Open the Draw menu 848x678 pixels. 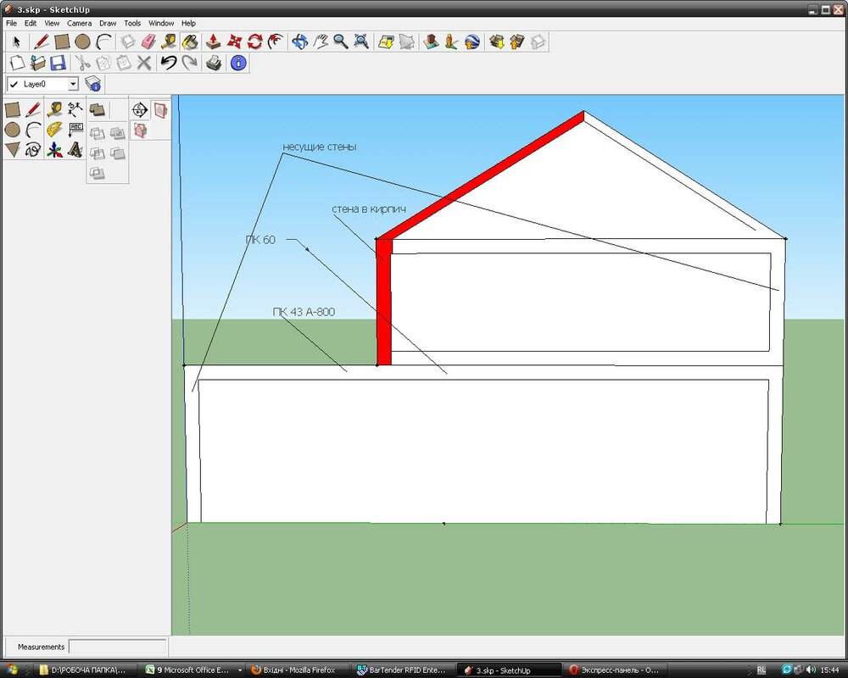tap(107, 23)
